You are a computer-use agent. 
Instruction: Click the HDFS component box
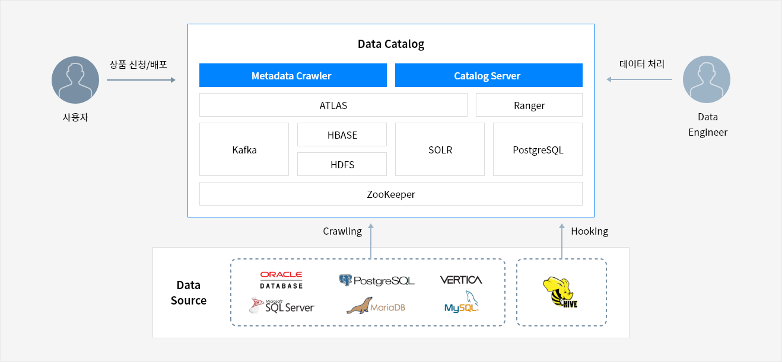pyautogui.click(x=342, y=164)
